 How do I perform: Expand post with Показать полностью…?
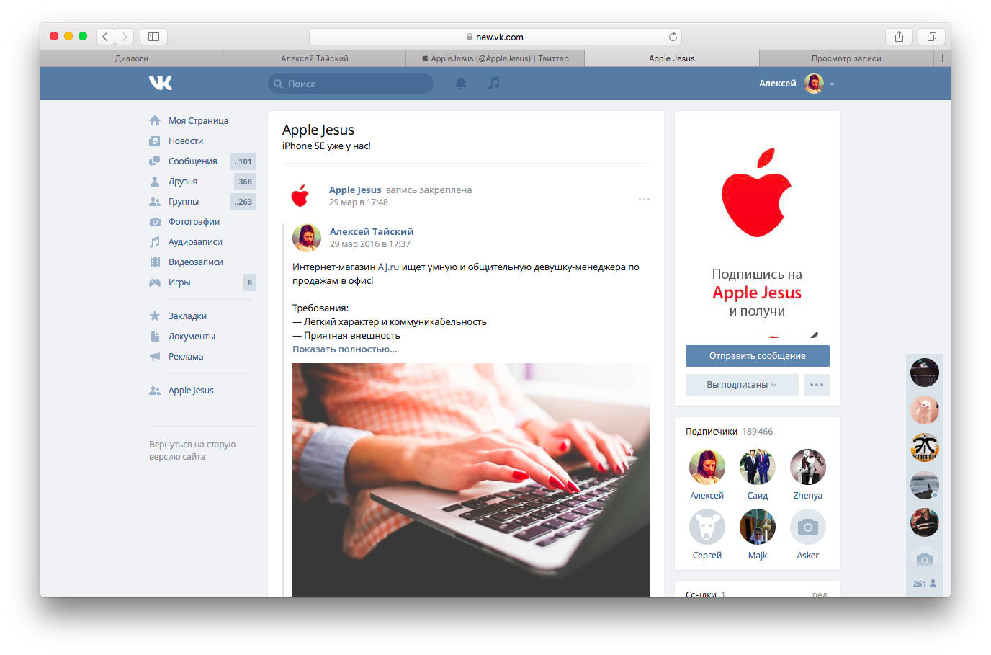(344, 349)
